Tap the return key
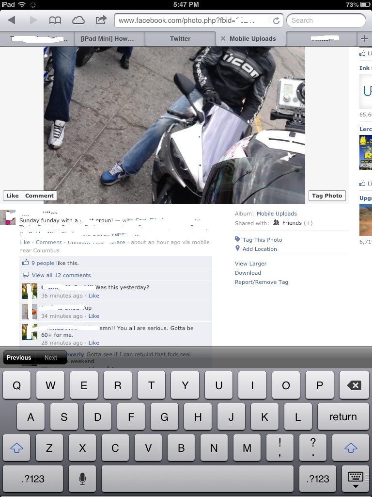 pyautogui.click(x=343, y=416)
